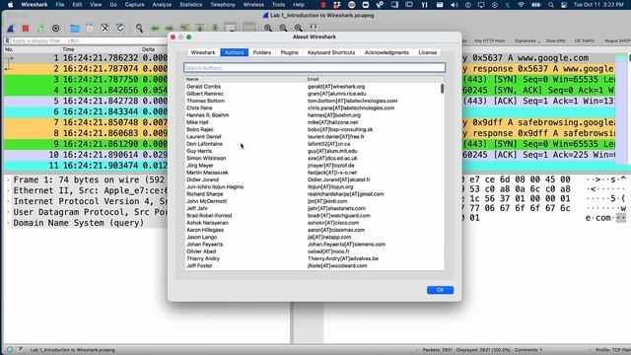Open the Keyboard Shortcuts tab

tap(331, 52)
